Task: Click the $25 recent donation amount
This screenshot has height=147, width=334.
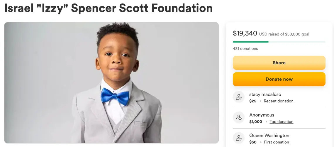Action: pos(252,101)
